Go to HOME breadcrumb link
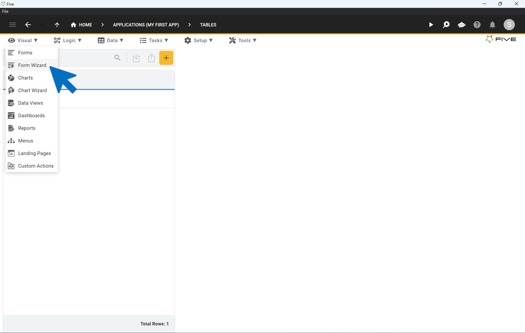525x333 pixels. (x=81, y=25)
